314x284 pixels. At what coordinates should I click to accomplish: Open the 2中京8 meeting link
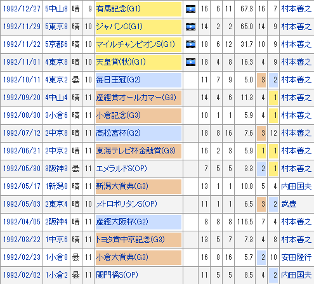coord(56,133)
